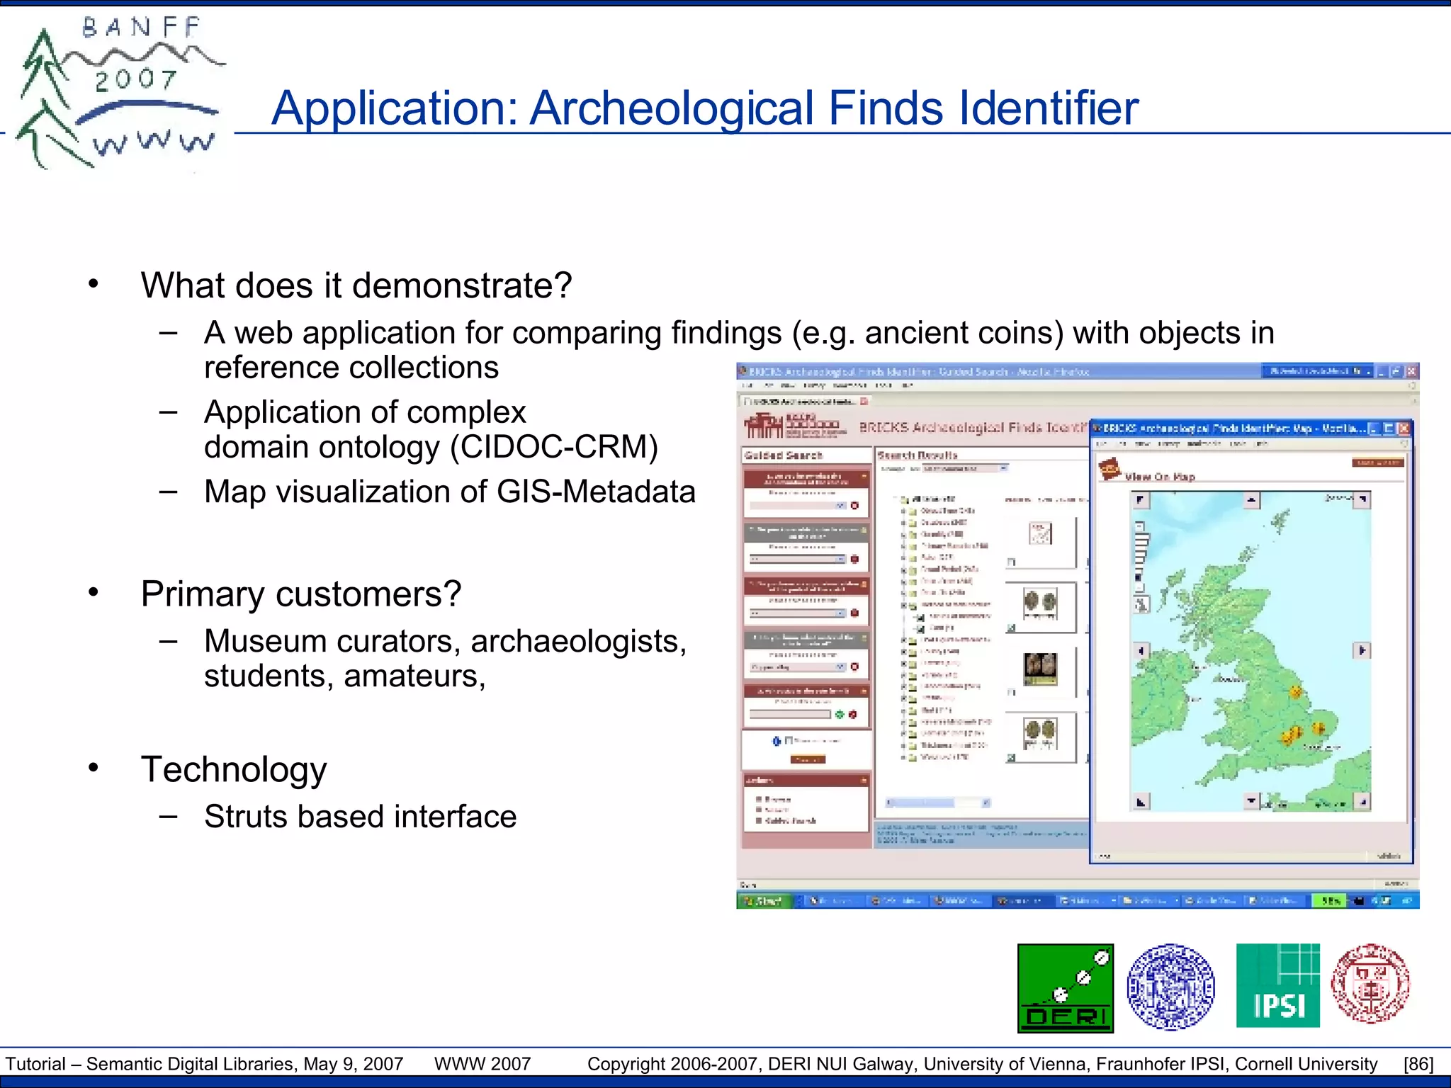Screen dimensions: 1451x1088
Task: Pan the map toward the north-west corner
Action: [x=1141, y=500]
